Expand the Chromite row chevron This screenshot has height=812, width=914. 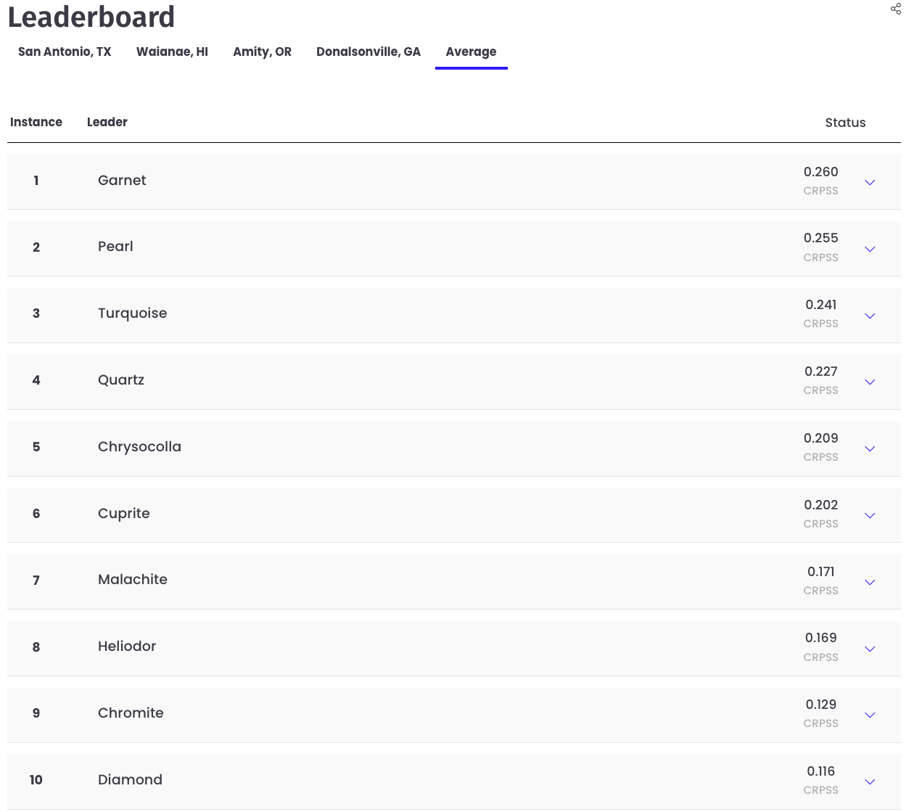tap(870, 715)
